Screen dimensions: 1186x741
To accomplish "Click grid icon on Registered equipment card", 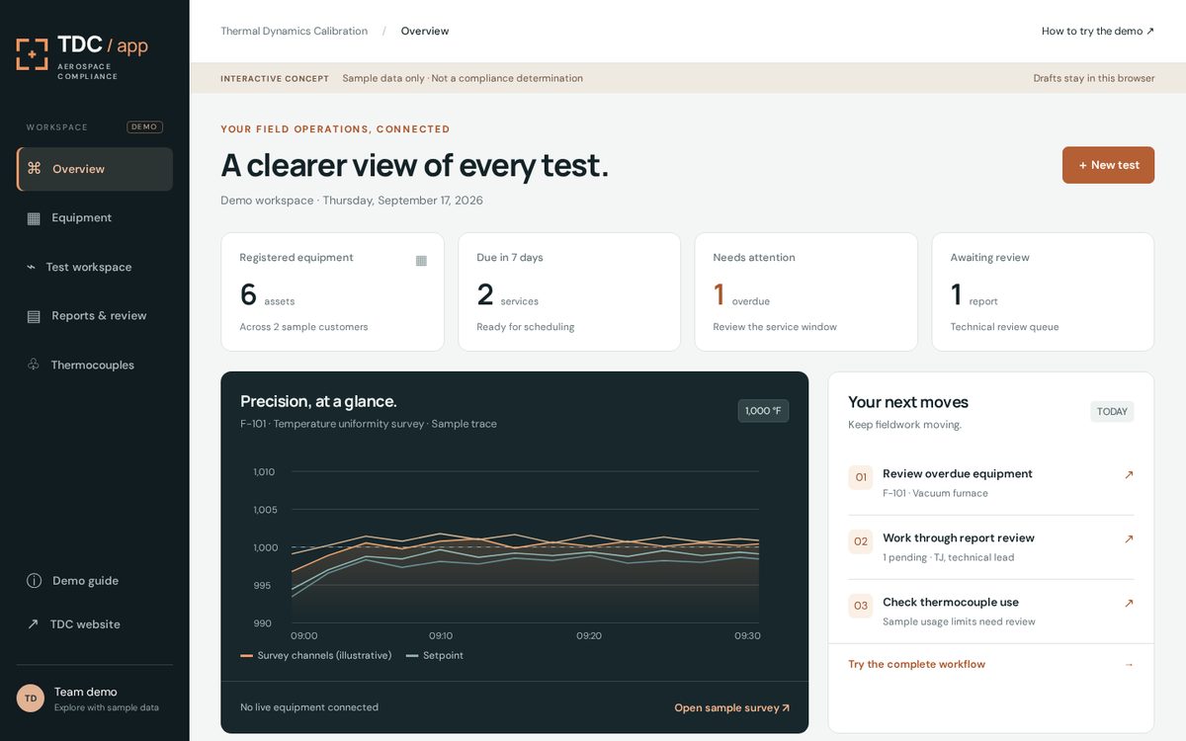I will click(421, 261).
